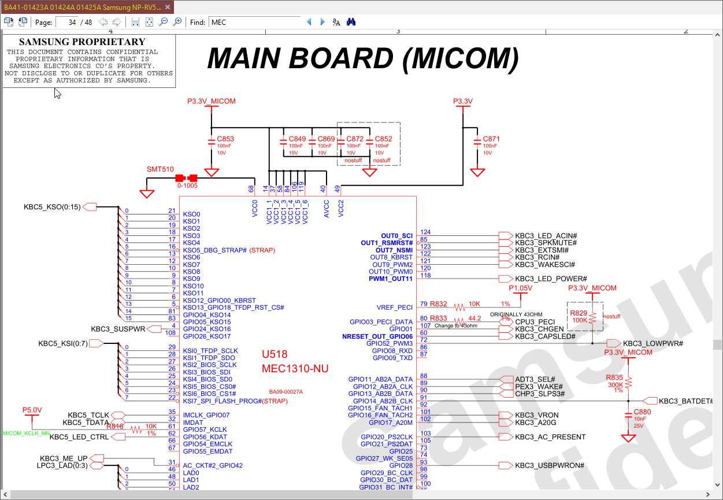
Task: Click the first sidebar panel icon in toolbar
Action: pos(9,22)
